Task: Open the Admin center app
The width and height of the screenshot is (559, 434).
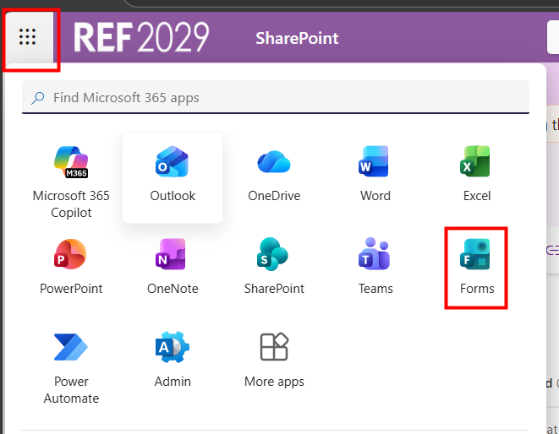Action: (x=173, y=360)
